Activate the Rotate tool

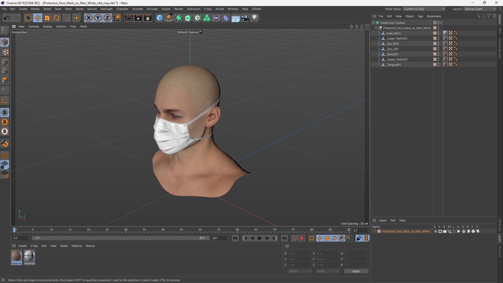57,18
